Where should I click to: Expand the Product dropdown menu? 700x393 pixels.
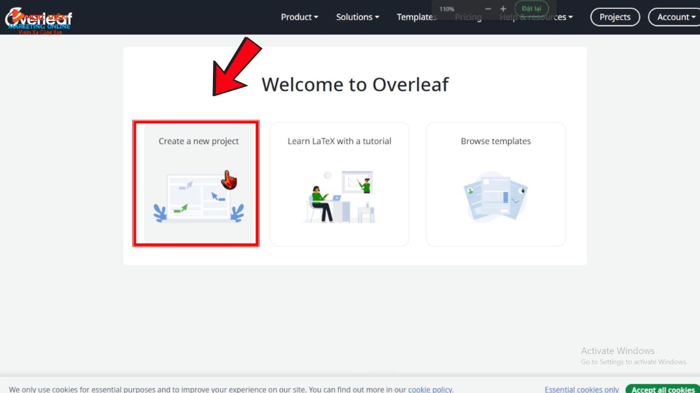pos(299,17)
